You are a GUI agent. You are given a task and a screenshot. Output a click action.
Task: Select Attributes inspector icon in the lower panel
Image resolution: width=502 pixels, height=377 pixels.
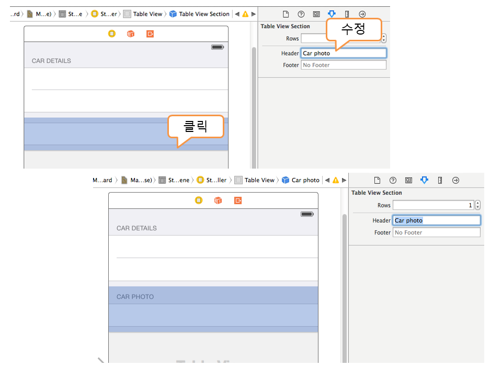coord(424,180)
